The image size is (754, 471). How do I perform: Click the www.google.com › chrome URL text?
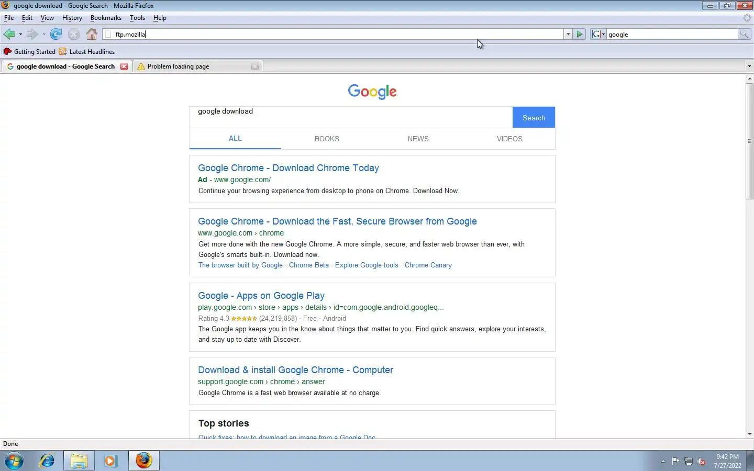241,233
